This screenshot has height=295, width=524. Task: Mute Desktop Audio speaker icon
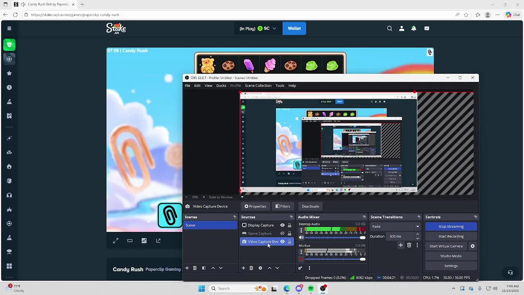click(x=301, y=238)
